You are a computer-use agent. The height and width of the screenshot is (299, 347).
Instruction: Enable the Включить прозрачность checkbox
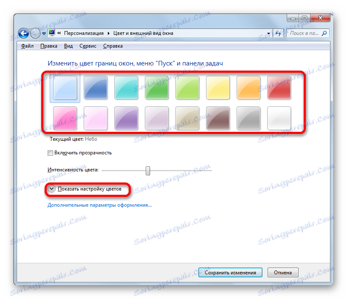click(50, 153)
